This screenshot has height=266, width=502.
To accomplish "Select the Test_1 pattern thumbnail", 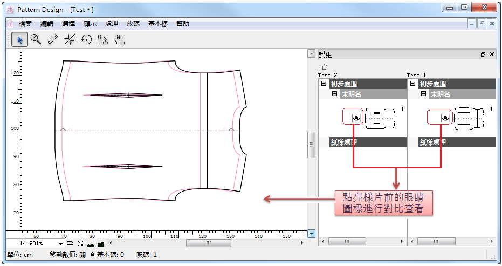I will [471, 117].
